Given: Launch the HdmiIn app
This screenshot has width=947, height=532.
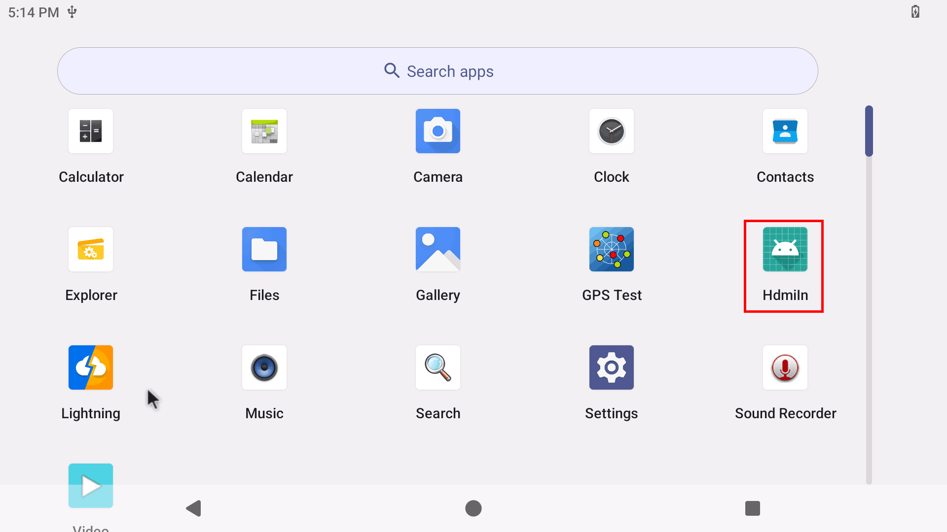Looking at the screenshot, I should pyautogui.click(x=785, y=250).
